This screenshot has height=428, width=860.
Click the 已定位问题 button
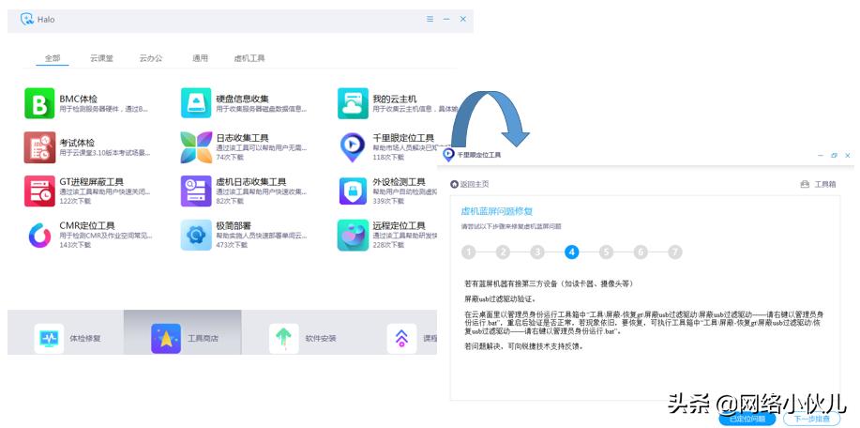click(x=747, y=420)
